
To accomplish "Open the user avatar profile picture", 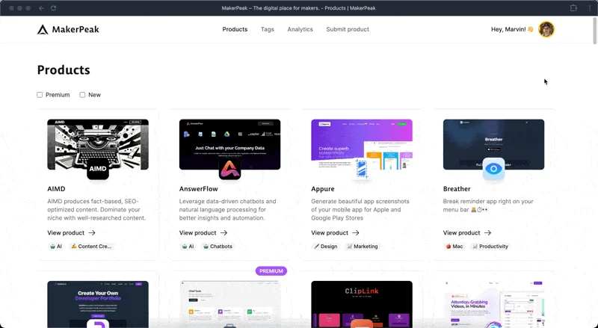I will tap(546, 29).
